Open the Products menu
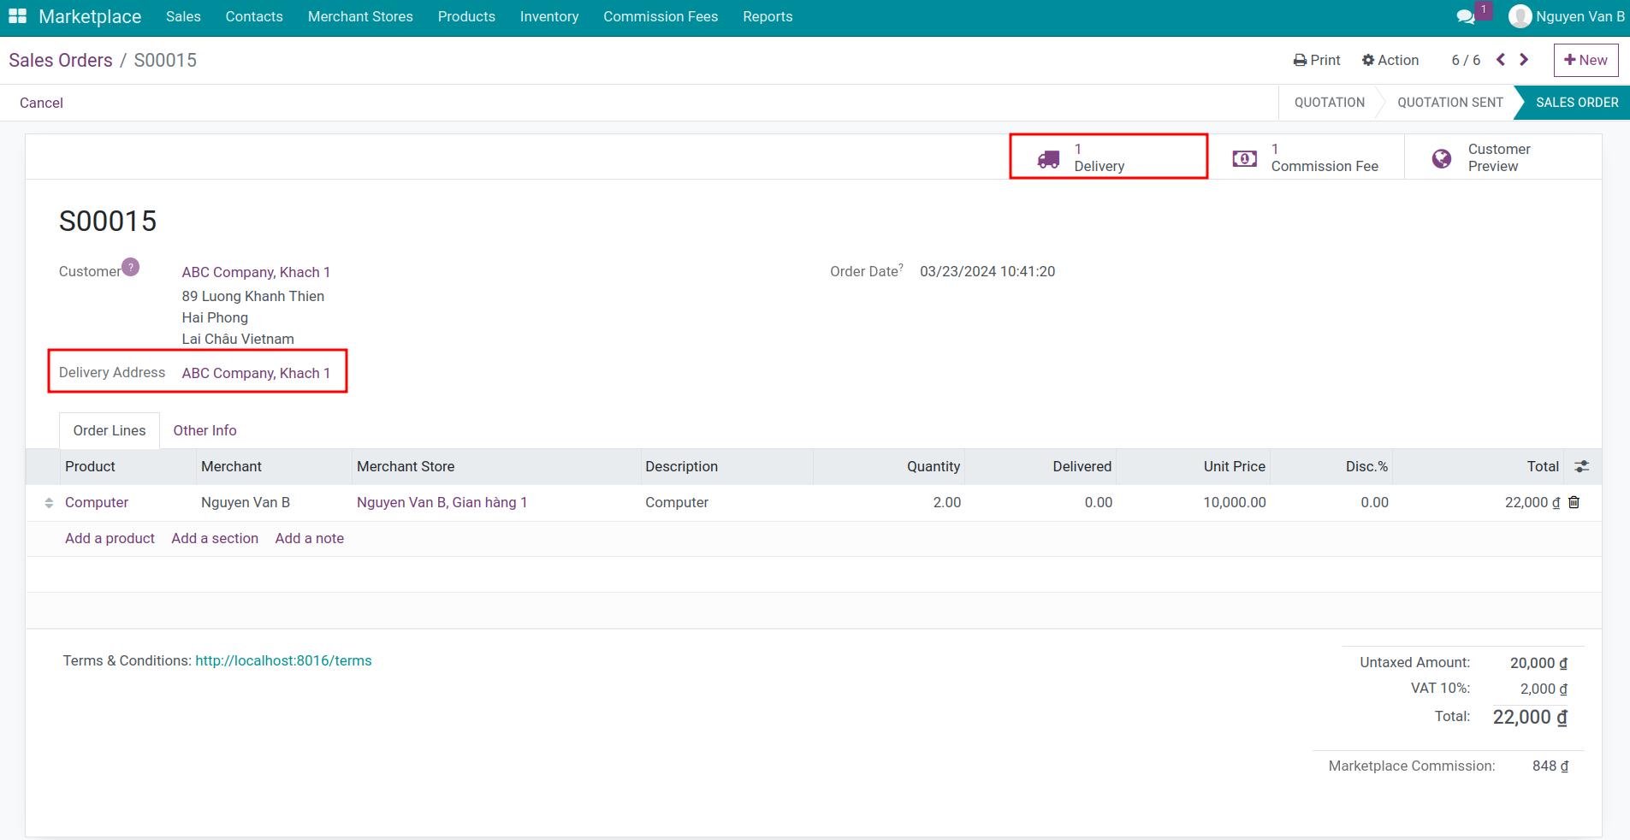The image size is (1630, 840). click(x=466, y=16)
